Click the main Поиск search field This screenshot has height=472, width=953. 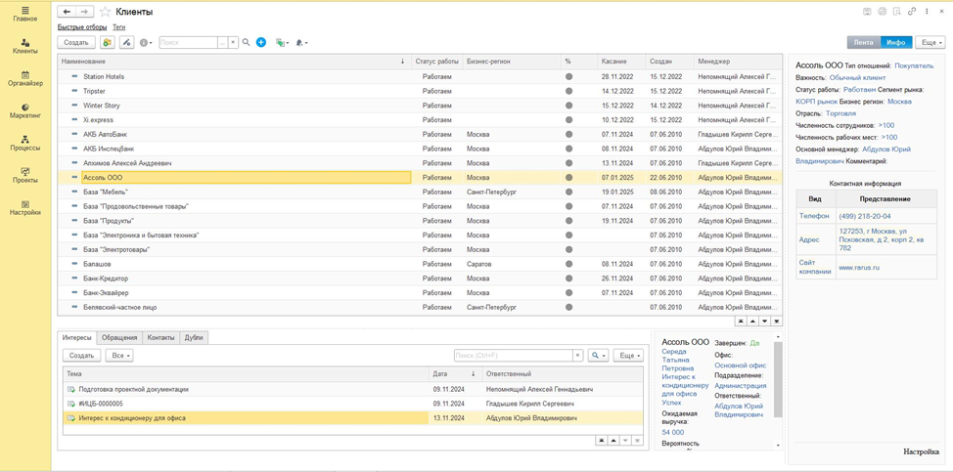[189, 42]
